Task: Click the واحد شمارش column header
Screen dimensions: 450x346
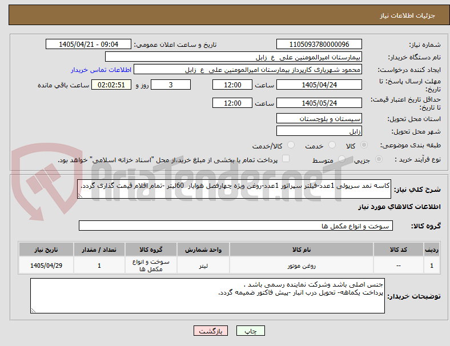Action: 203,250
